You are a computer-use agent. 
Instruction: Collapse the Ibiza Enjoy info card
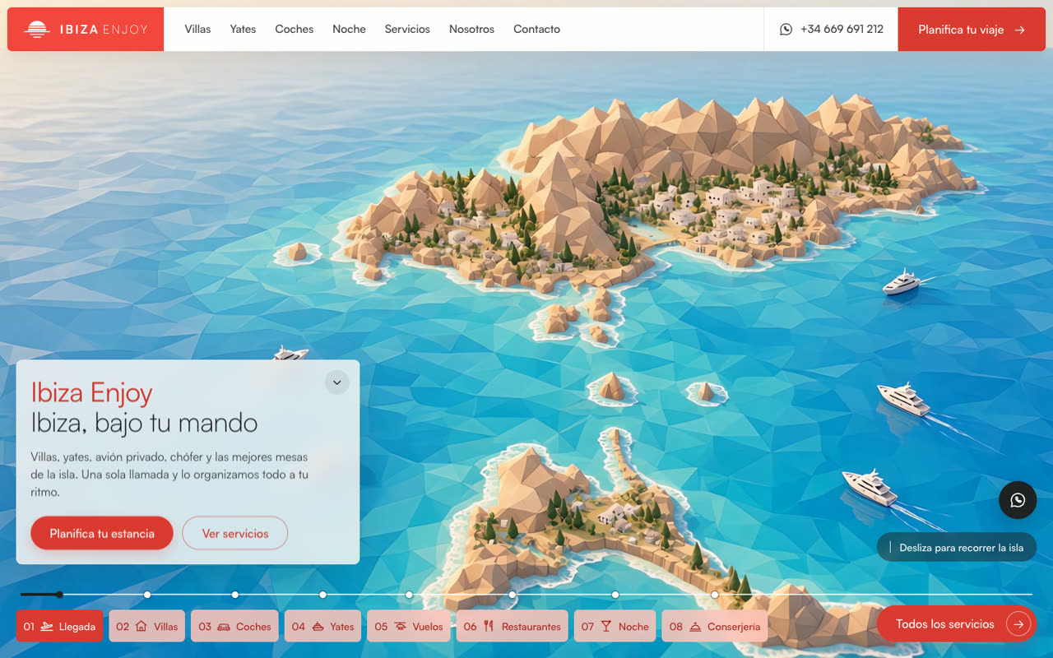point(336,382)
